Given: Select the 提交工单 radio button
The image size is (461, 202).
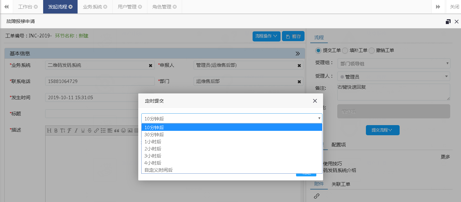Looking at the screenshot, I should point(318,51).
